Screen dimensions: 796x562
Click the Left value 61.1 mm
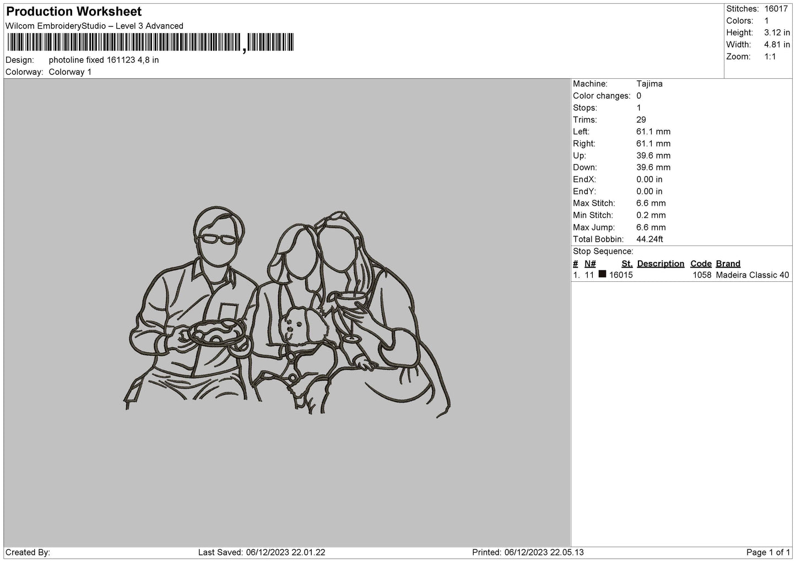653,132
